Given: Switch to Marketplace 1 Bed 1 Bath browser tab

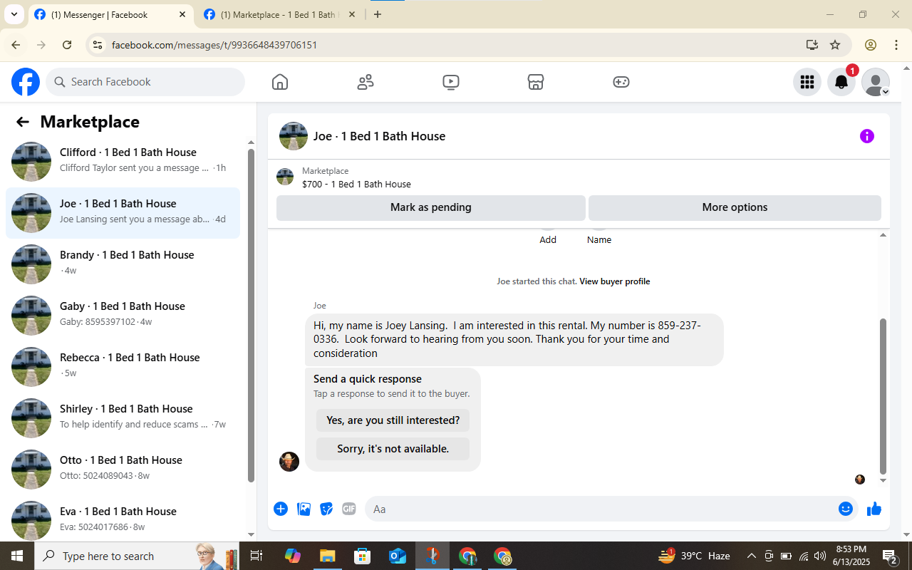Looking at the screenshot, I should pos(280,14).
